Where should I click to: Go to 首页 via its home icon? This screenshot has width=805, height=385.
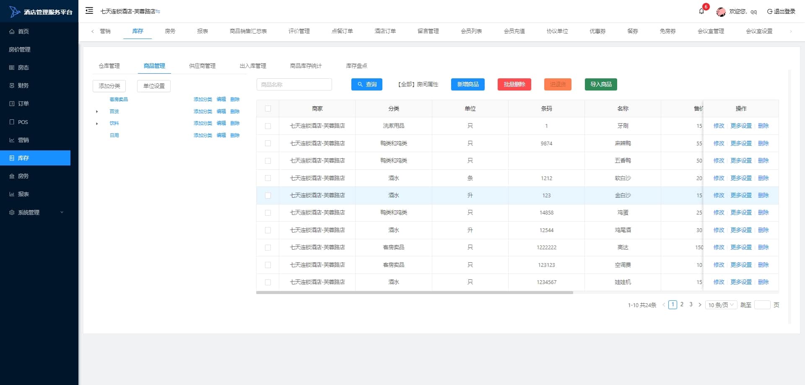[x=12, y=31]
